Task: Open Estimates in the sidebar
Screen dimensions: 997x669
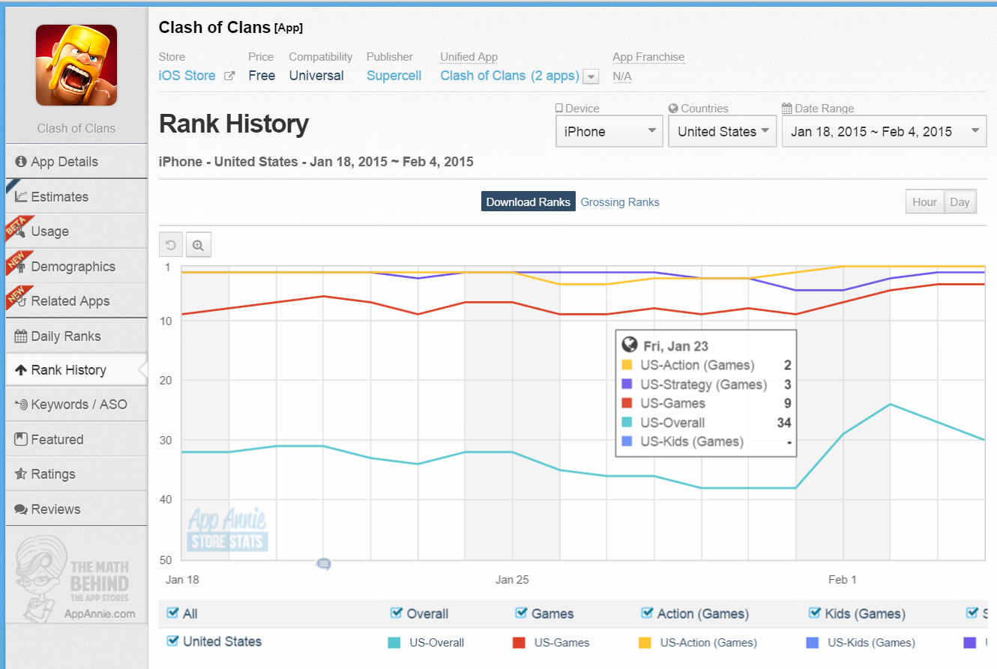Action: [x=76, y=196]
